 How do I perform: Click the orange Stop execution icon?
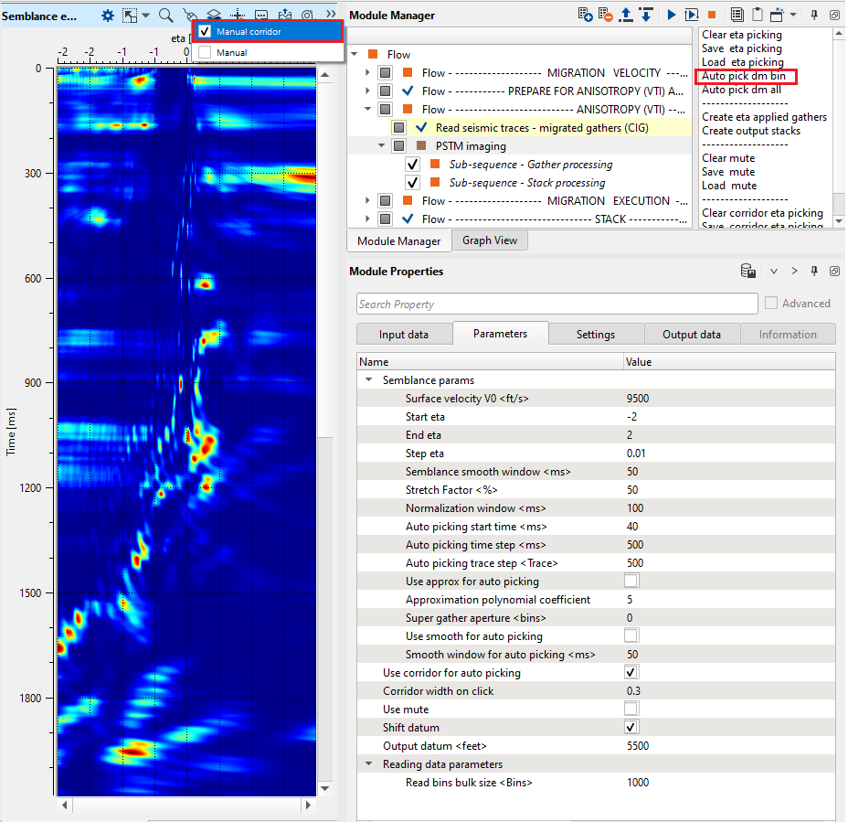point(711,15)
